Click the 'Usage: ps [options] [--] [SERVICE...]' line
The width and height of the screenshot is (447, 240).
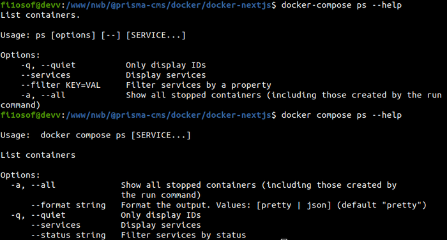click(93, 35)
